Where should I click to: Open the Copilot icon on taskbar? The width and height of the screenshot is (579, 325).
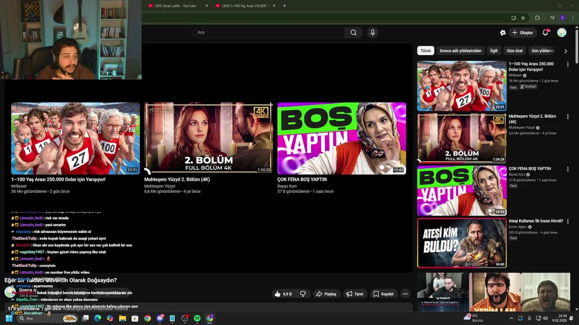tap(110, 318)
